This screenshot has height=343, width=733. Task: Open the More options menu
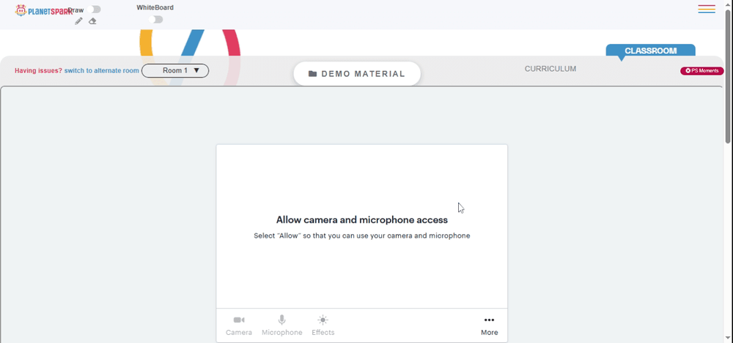[x=490, y=325]
